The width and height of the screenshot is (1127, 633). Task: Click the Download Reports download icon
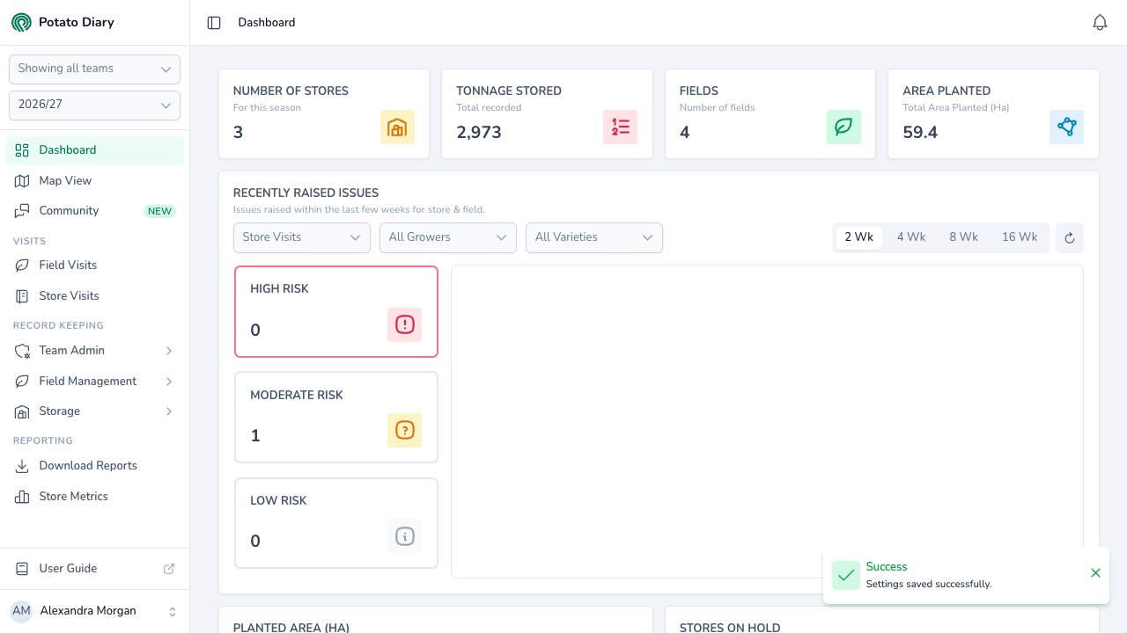point(22,466)
